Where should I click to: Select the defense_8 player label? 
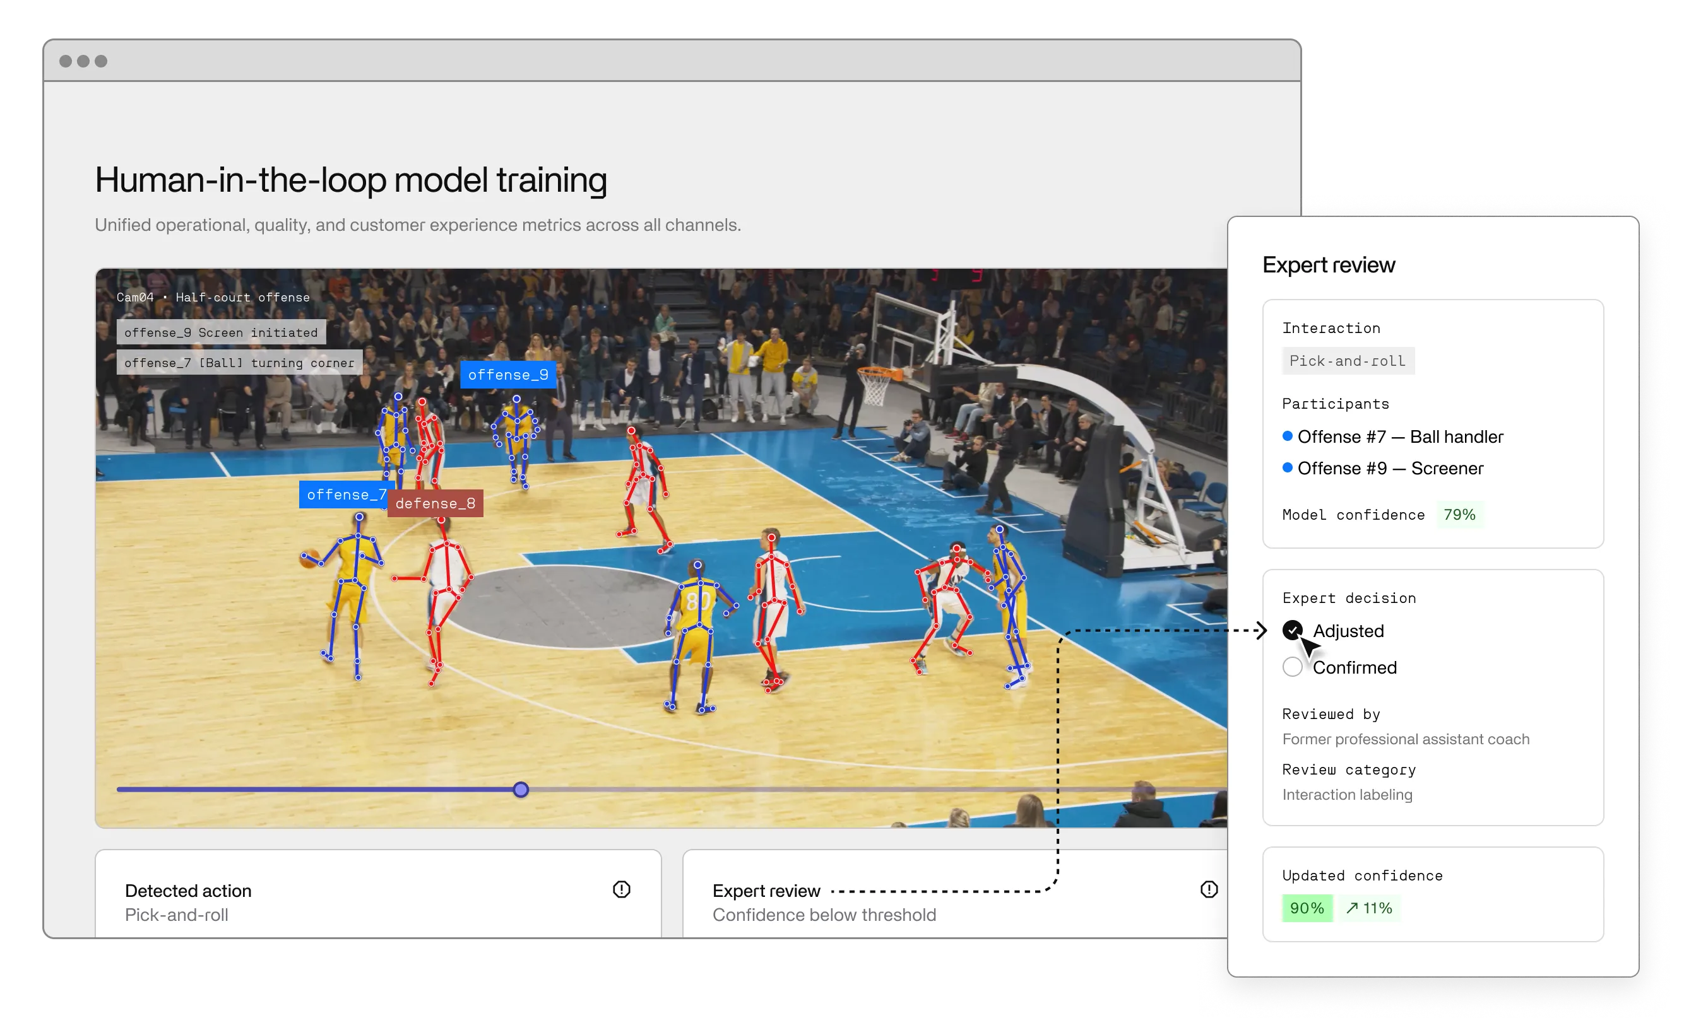pos(436,503)
